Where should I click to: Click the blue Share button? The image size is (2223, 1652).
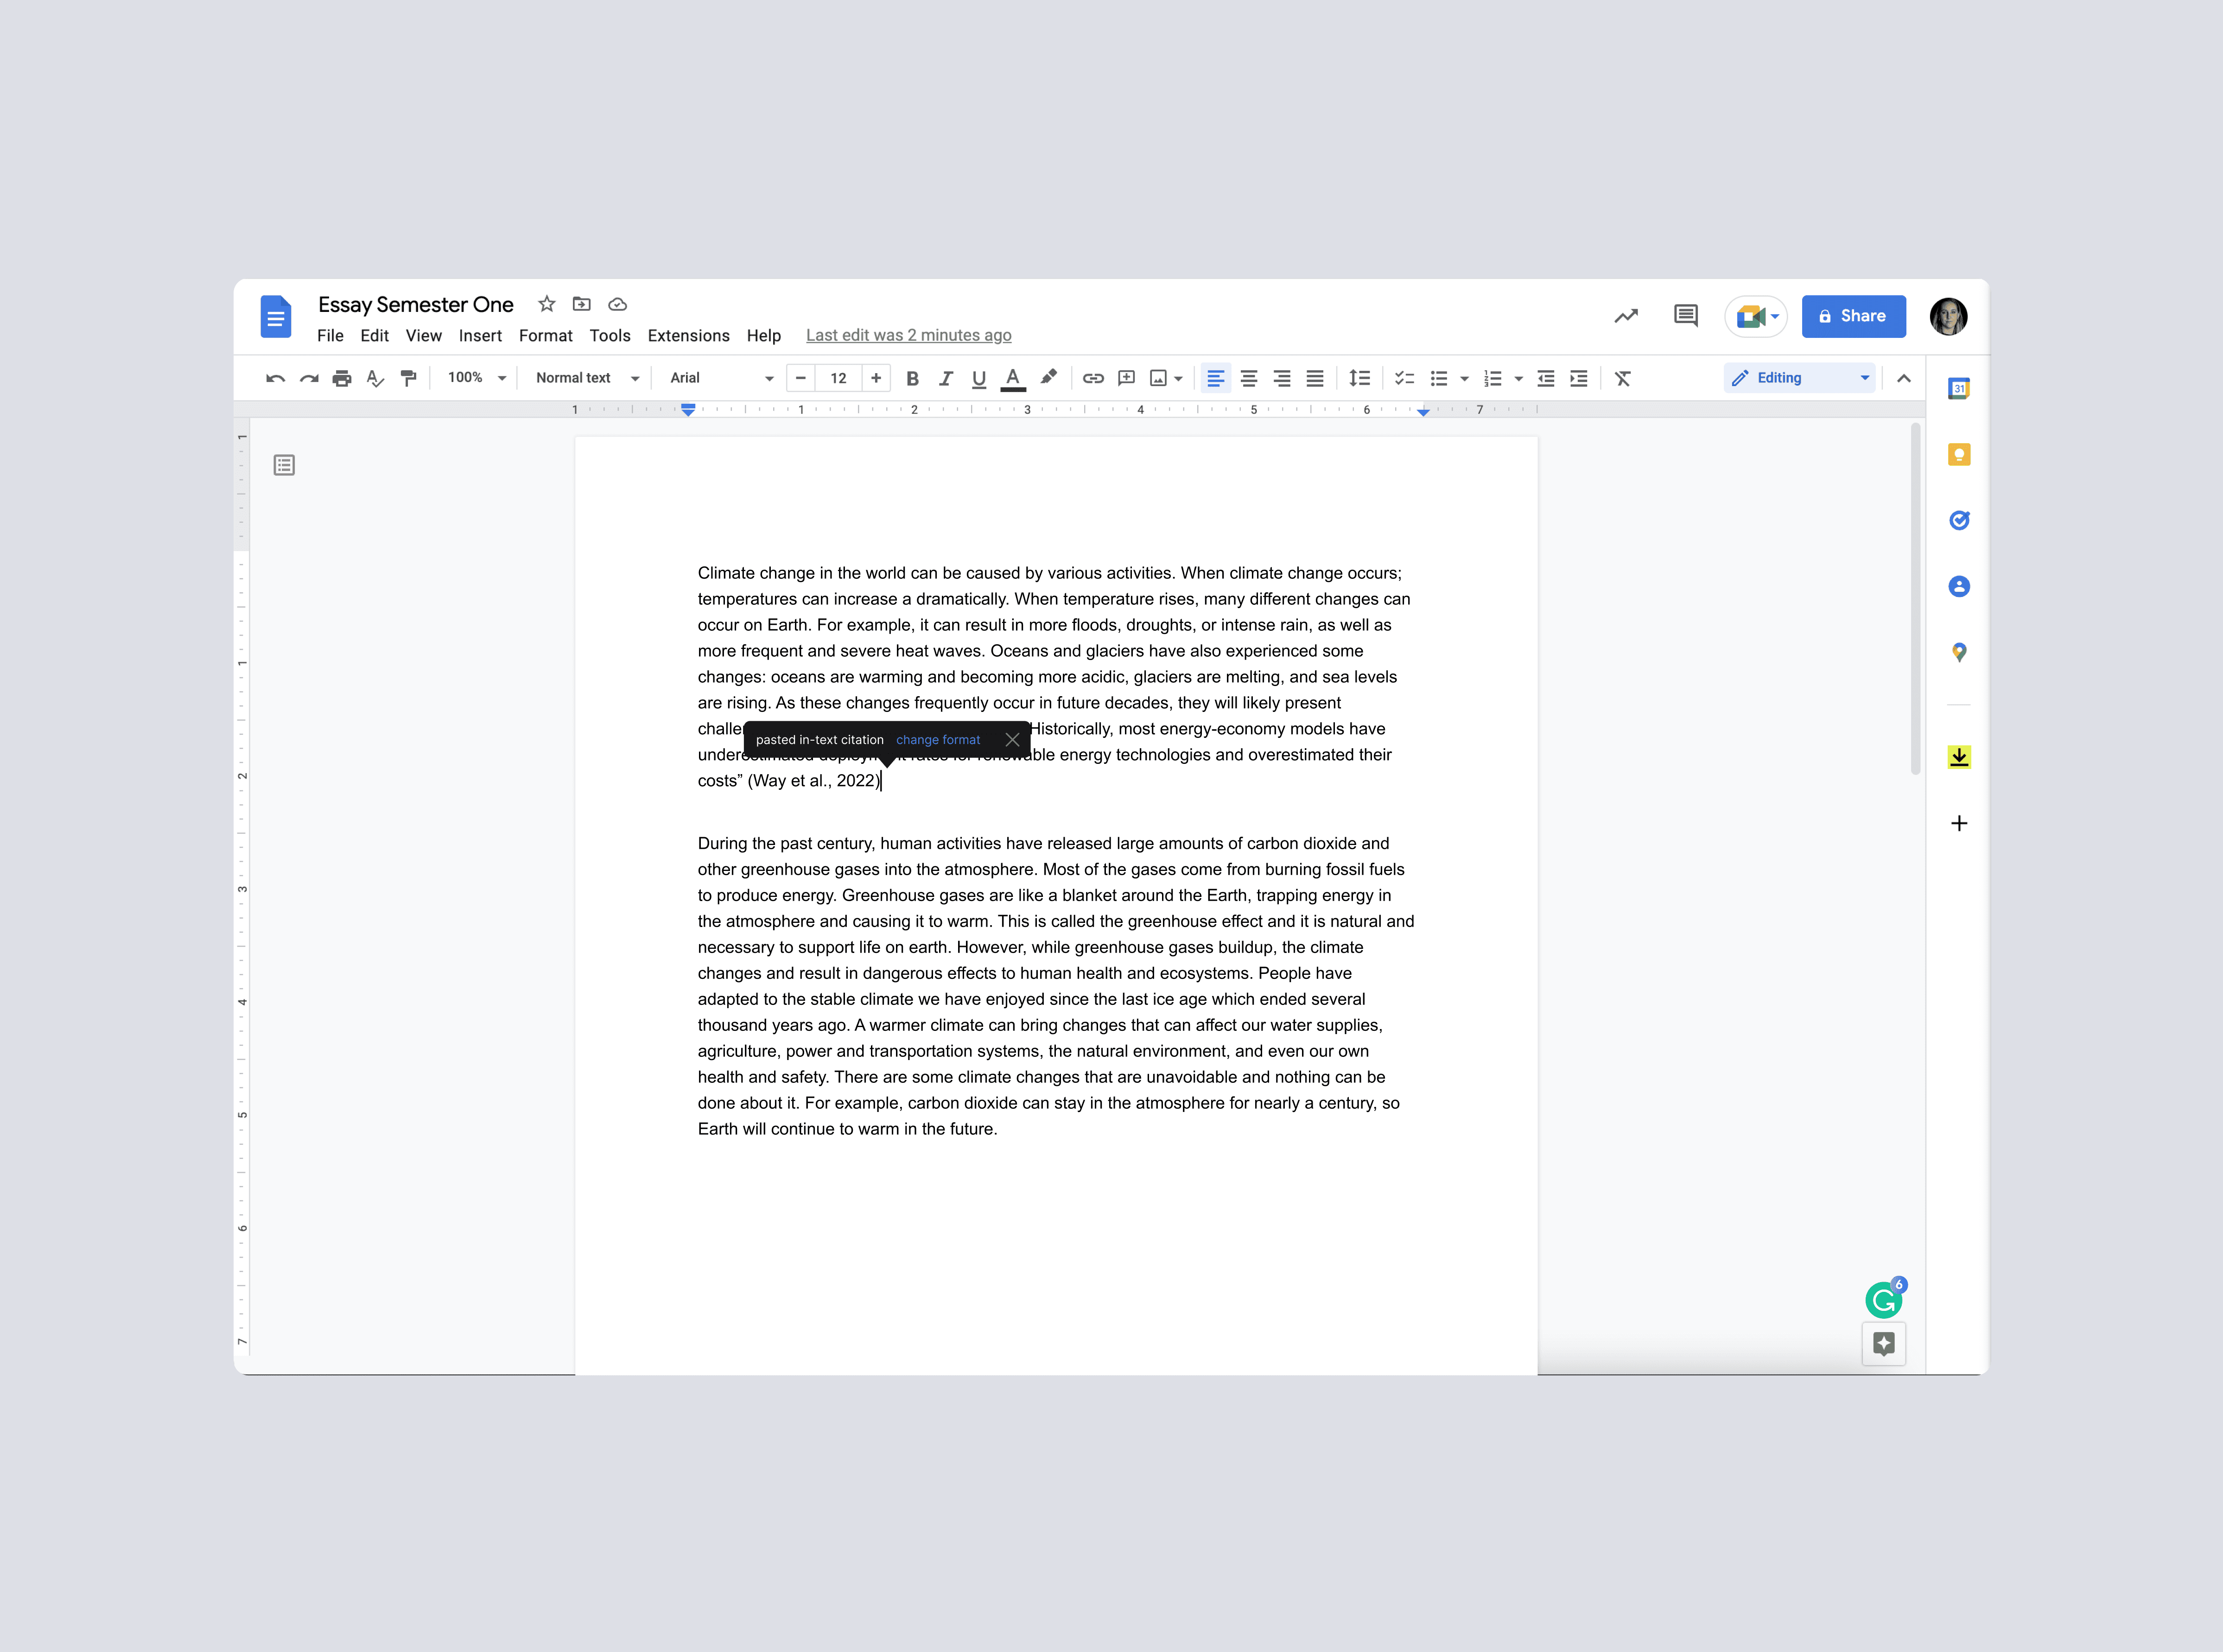click(x=1853, y=316)
